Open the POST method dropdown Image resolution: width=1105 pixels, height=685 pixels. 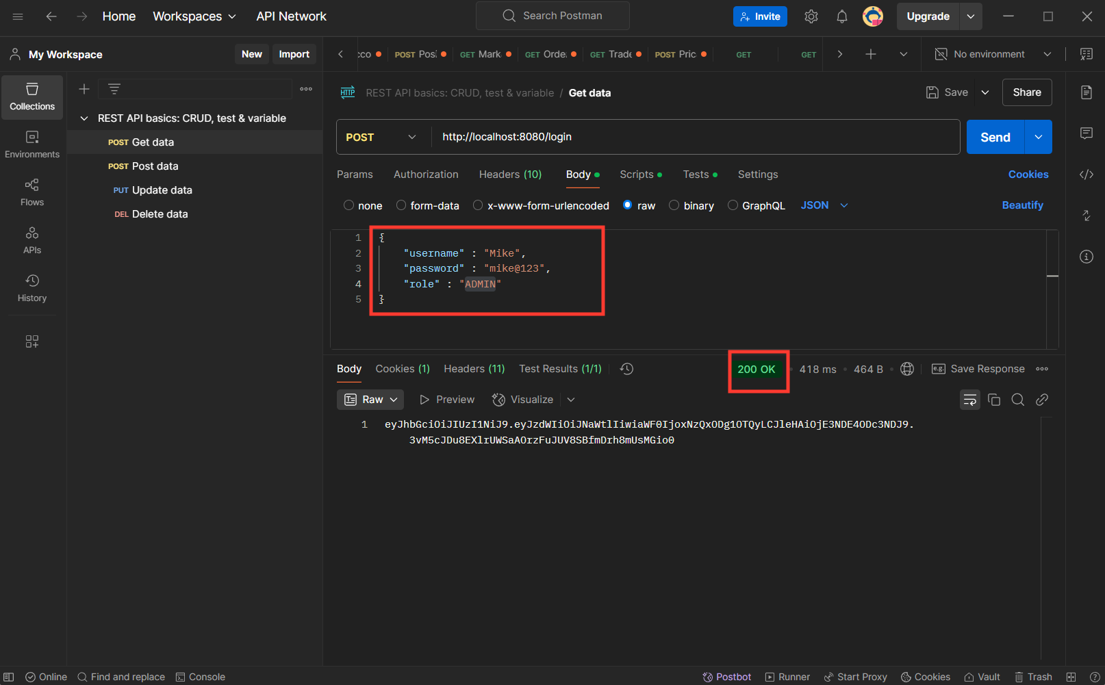click(x=381, y=137)
